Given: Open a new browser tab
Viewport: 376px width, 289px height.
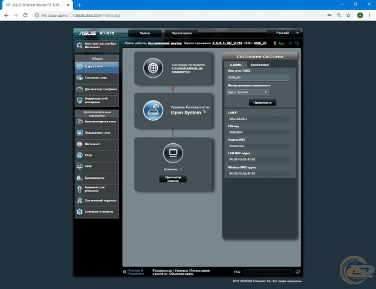Looking at the screenshot, I should [x=80, y=5].
